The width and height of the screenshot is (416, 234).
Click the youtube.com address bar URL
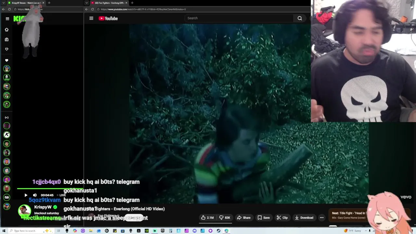143,9
